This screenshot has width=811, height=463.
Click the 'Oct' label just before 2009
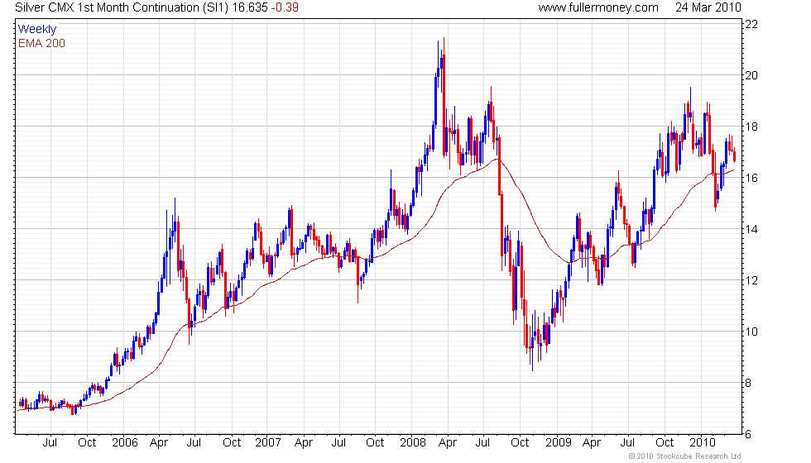(520, 442)
